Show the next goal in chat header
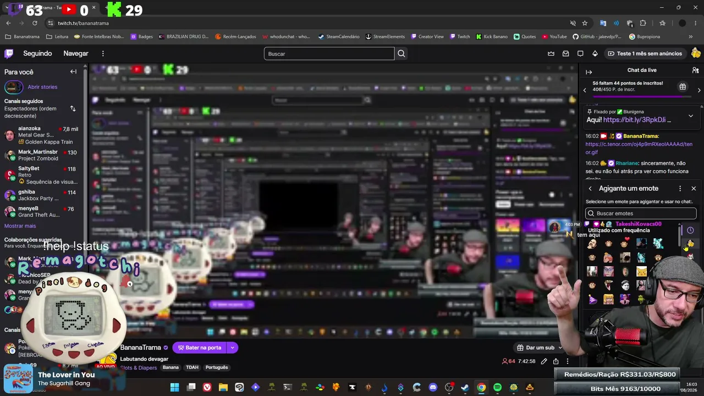Image resolution: width=704 pixels, height=396 pixels. tap(698, 90)
